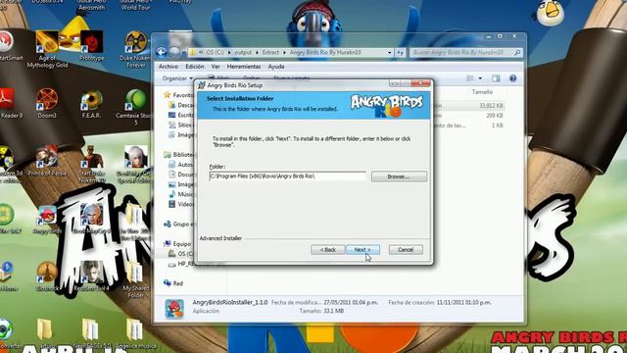Click the AngryBirdsRioInstaller icon in details pane
This screenshot has height=353, width=627.
[174, 308]
